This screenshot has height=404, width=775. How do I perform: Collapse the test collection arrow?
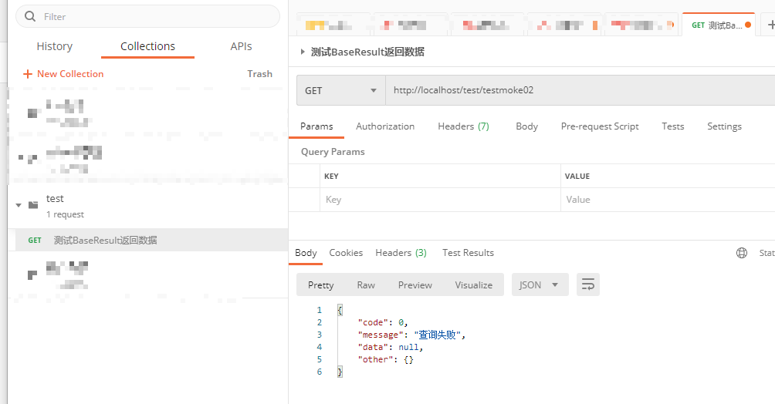click(x=19, y=205)
